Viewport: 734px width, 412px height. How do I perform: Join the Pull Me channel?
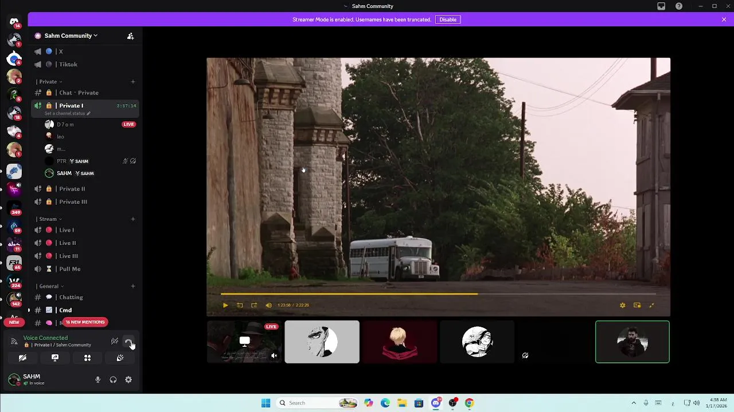coord(85,269)
